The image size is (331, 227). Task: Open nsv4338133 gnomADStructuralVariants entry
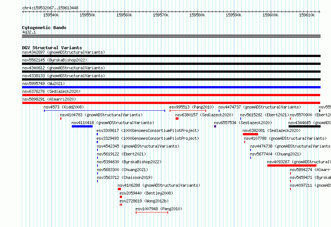pos(64,76)
